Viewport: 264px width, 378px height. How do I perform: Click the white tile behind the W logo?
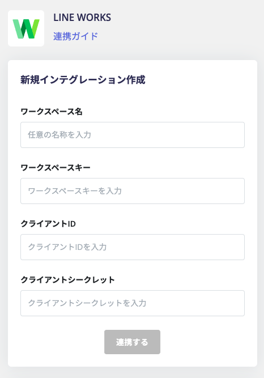26,28
